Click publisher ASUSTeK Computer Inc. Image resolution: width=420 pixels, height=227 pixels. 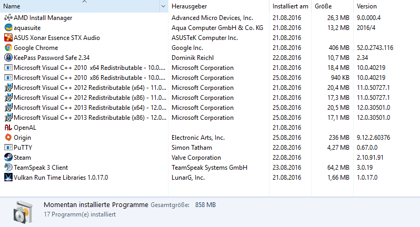205,38
